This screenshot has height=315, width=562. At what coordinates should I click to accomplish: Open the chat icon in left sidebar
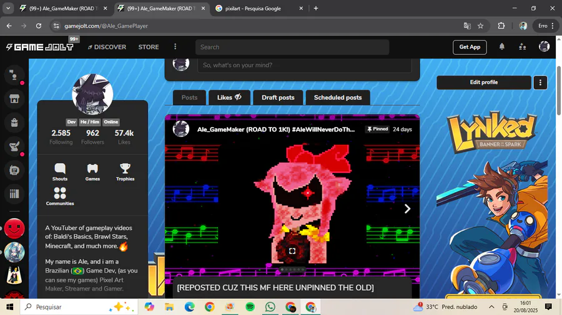[14, 75]
